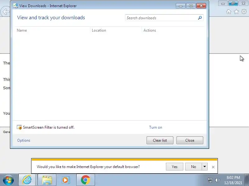Screen dimensions: 249x186
Task: Turn on SmartScreen Filter link
Action: pos(156,127)
